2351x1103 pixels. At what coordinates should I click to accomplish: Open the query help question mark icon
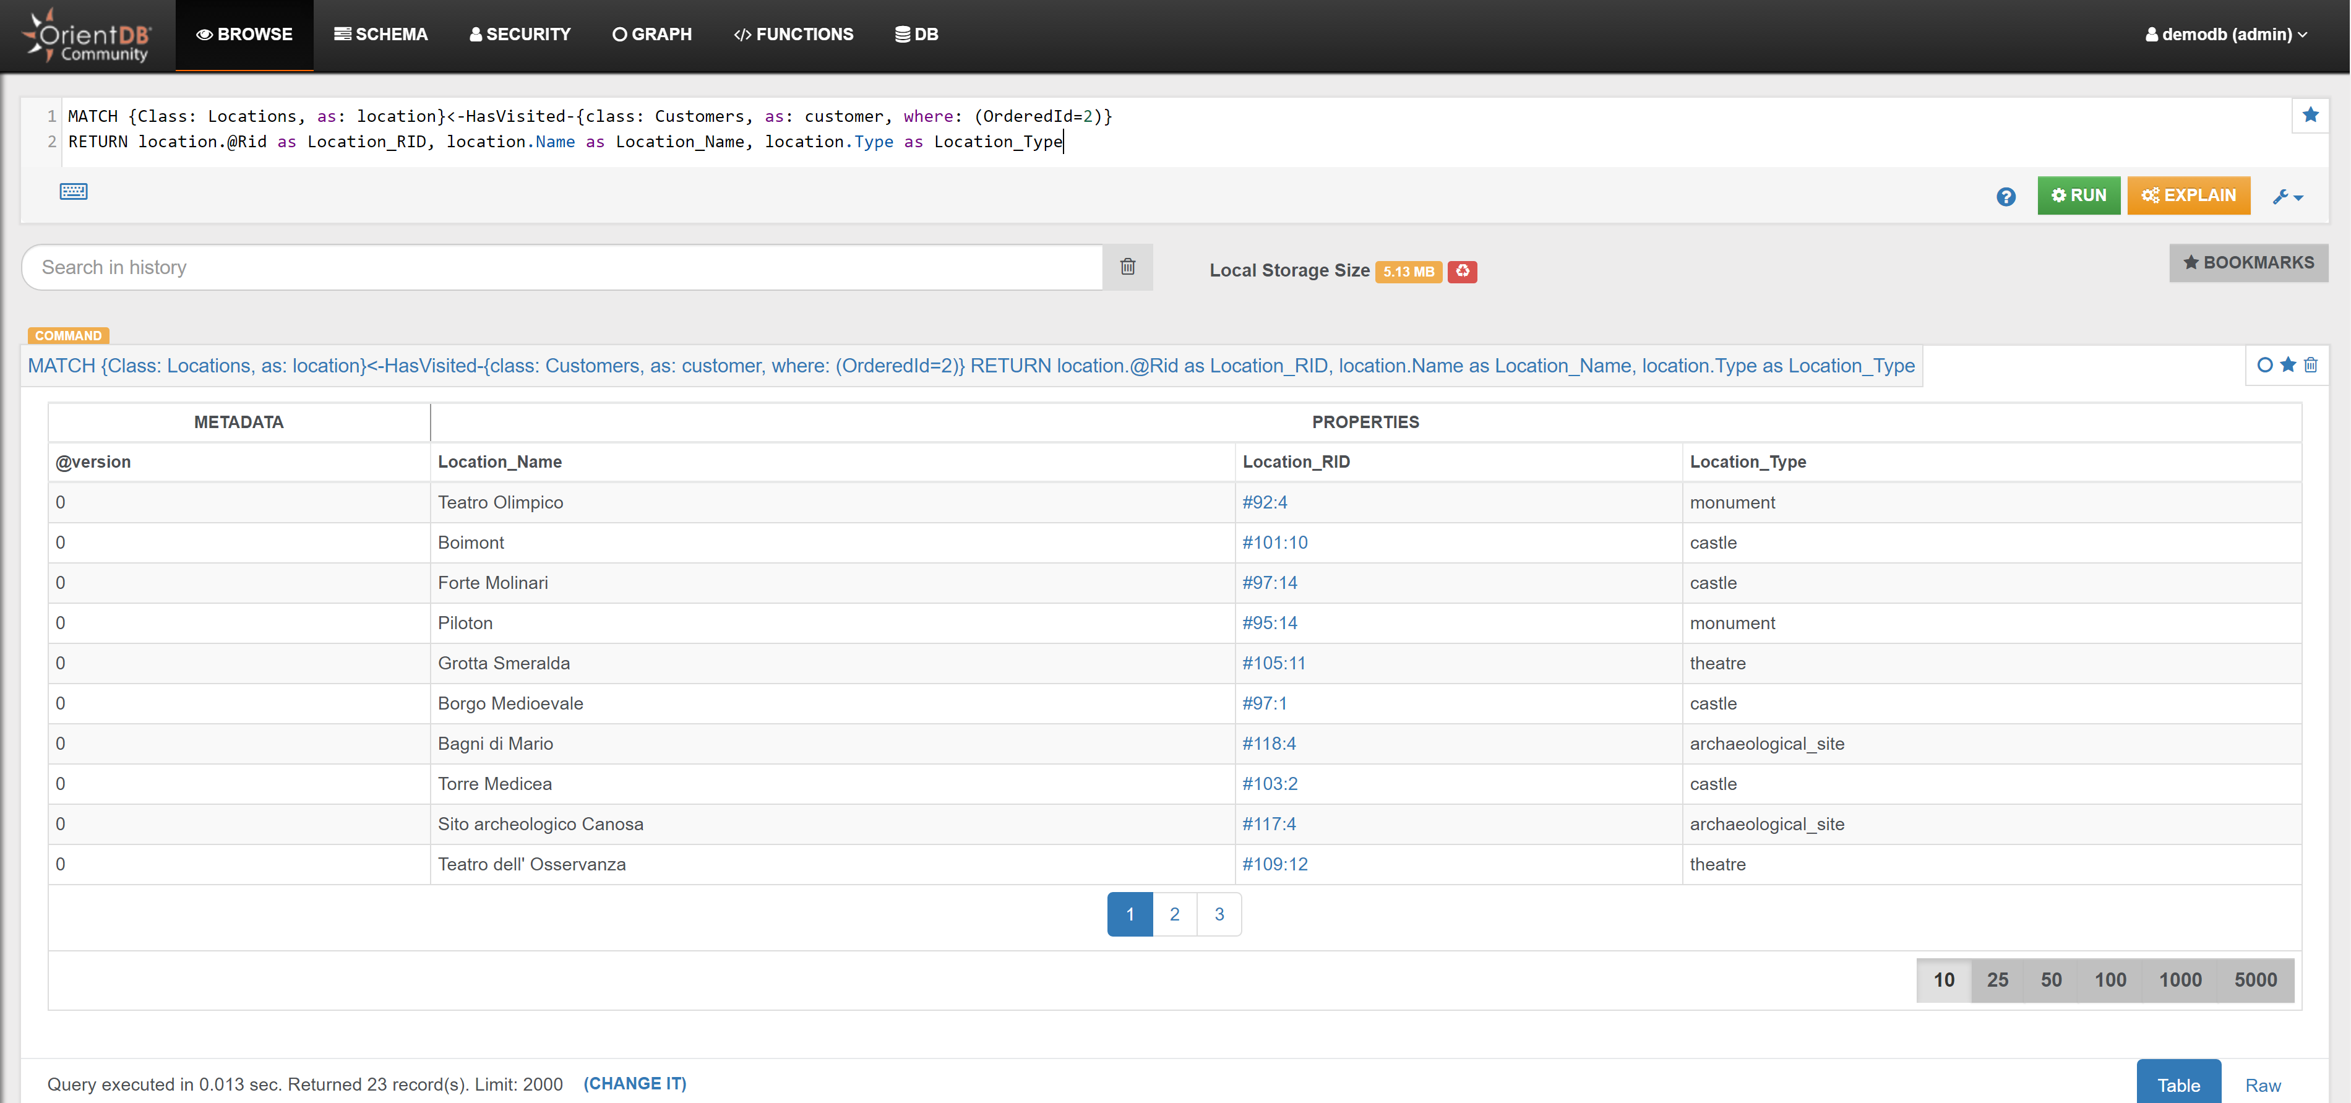point(2005,196)
